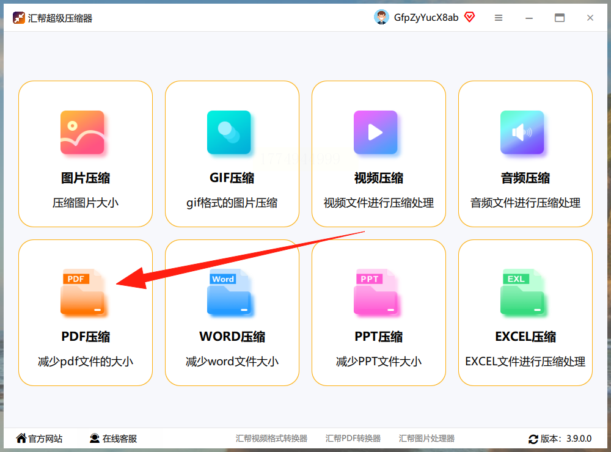Click the red VIP diamond badge
611x452 pixels.
point(469,18)
